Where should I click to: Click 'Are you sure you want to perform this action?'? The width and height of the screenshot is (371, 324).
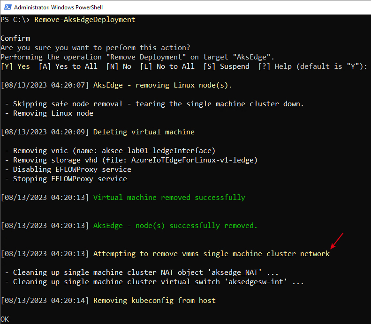[x=95, y=48]
